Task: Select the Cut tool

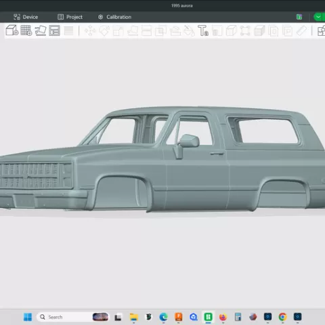Action: 146,31
